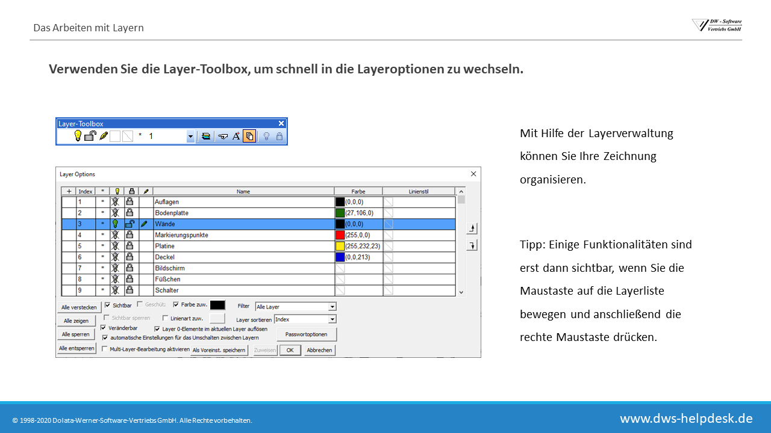771x433 pixels.
Task: Toggle visibility bulb of Bodenplatte layer
Action: 115,213
